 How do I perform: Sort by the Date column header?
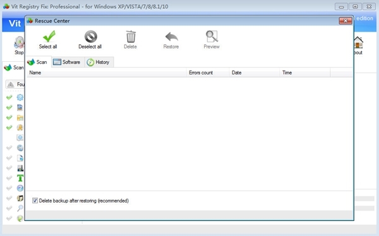click(255, 73)
